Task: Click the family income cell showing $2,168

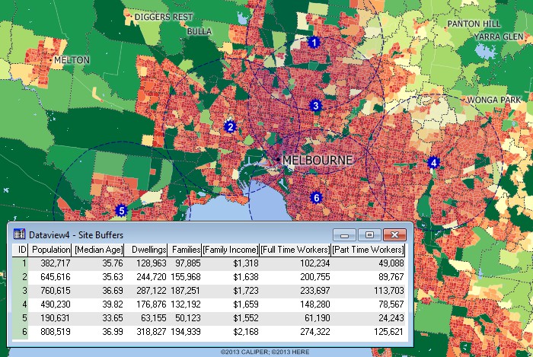Action: coord(243,331)
